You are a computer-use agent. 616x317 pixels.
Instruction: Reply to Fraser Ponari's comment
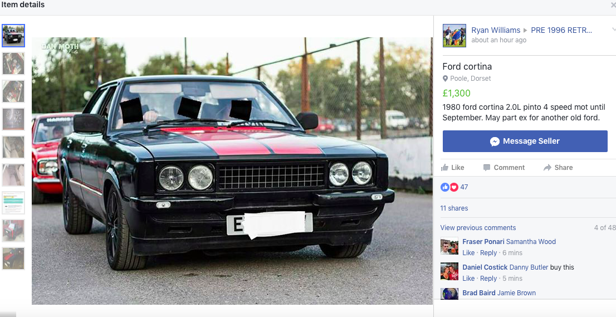[488, 253]
